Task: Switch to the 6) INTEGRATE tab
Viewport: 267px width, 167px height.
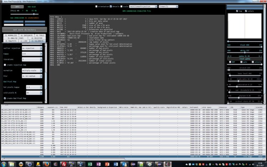Action: tap(27, 35)
